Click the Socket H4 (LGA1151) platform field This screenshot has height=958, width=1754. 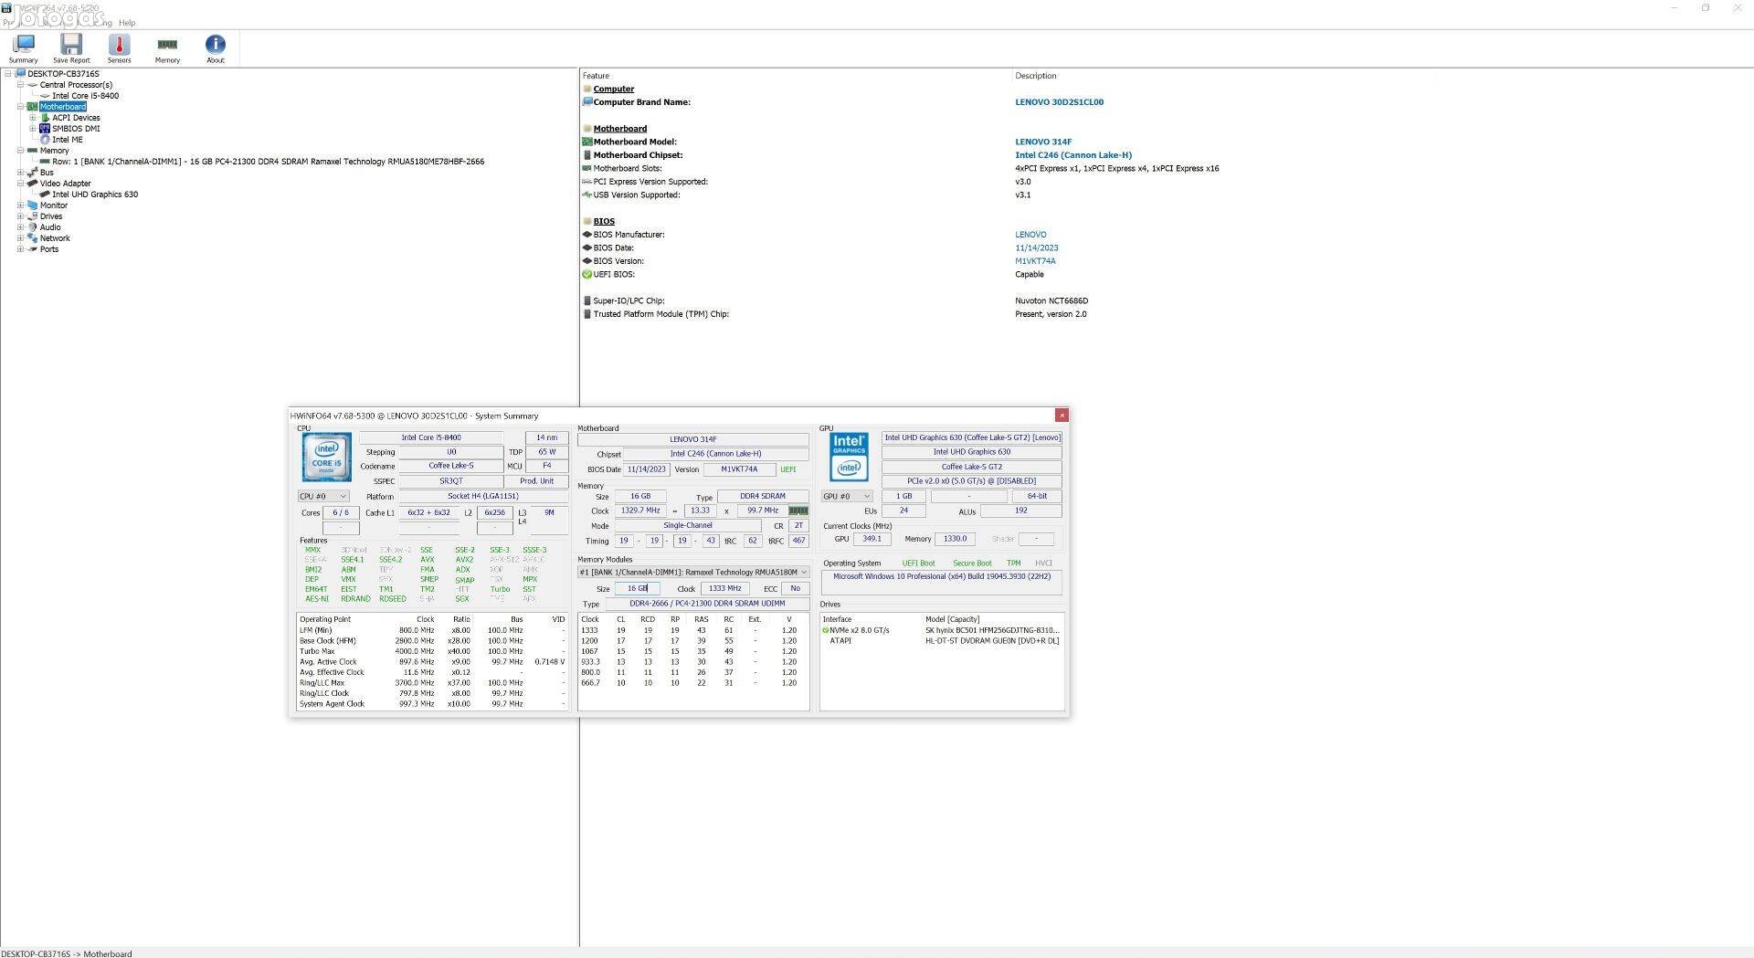[482, 497]
